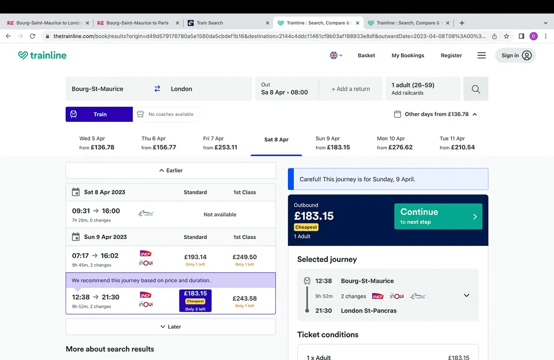Show Later trains
The width and height of the screenshot is (554, 360).
171,327
